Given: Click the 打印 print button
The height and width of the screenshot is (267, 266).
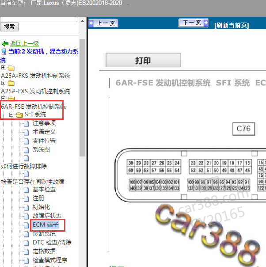Looking at the screenshot, I should click(143, 60).
